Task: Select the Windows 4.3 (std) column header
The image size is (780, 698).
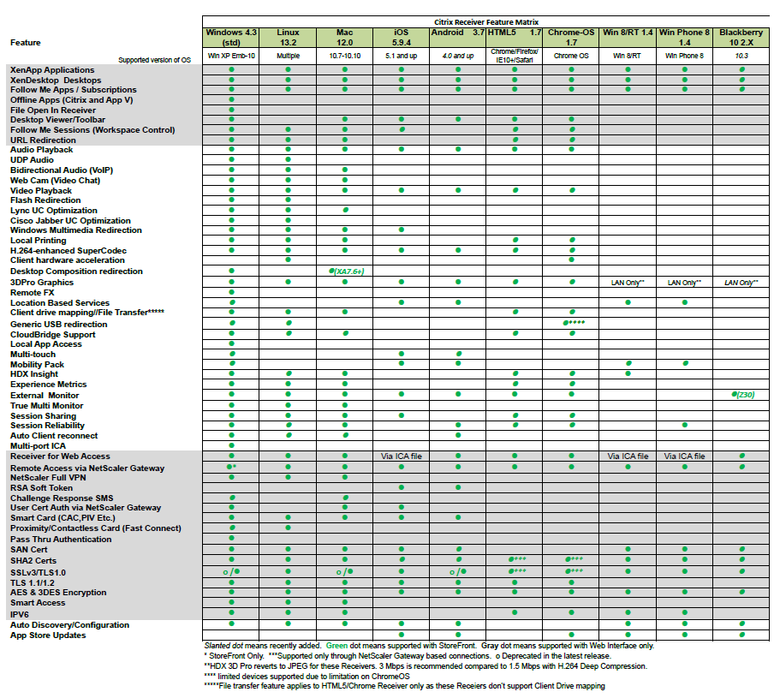Action: [231, 37]
